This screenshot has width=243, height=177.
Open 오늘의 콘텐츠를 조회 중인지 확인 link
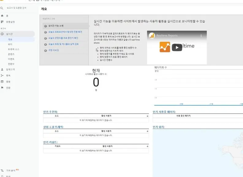click(63, 38)
